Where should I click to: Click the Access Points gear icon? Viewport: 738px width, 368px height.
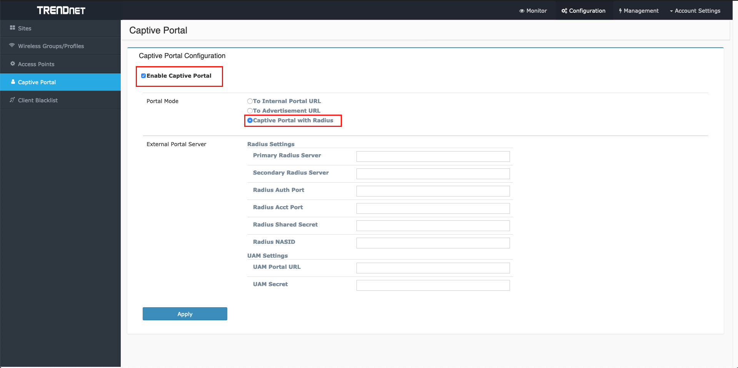(x=12, y=64)
